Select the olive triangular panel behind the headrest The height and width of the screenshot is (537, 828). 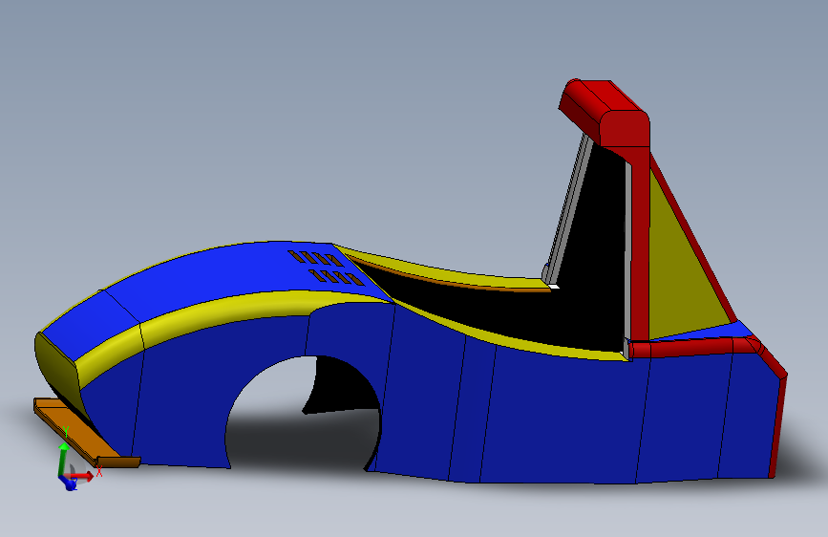click(683, 277)
